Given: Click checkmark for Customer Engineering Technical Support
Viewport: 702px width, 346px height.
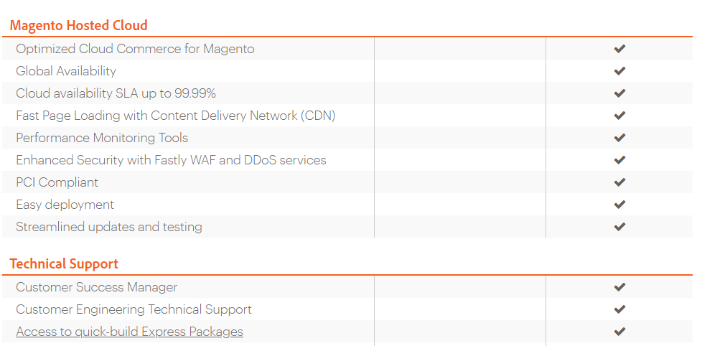Looking at the screenshot, I should [x=619, y=309].
